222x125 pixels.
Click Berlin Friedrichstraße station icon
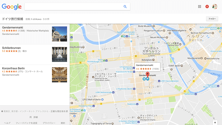click(x=127, y=36)
